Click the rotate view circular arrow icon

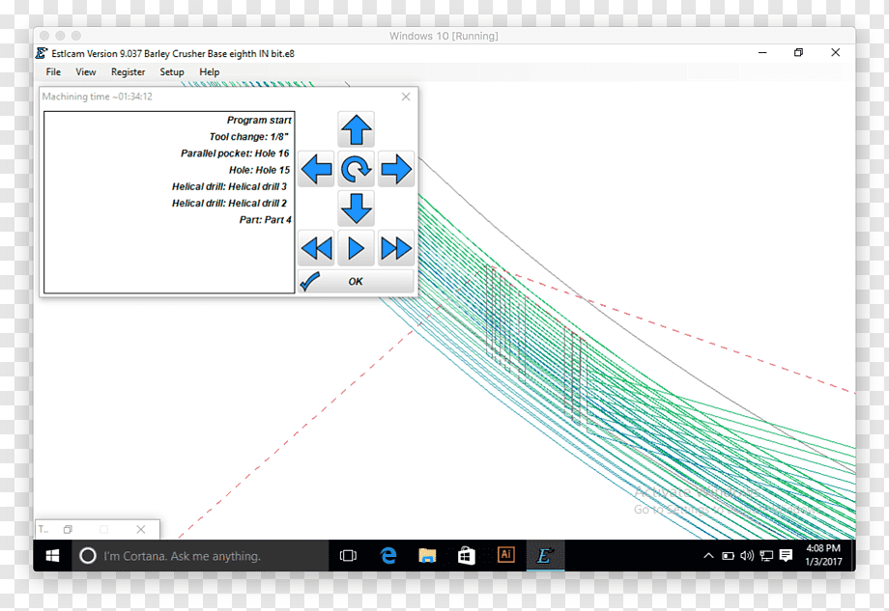[x=356, y=169]
